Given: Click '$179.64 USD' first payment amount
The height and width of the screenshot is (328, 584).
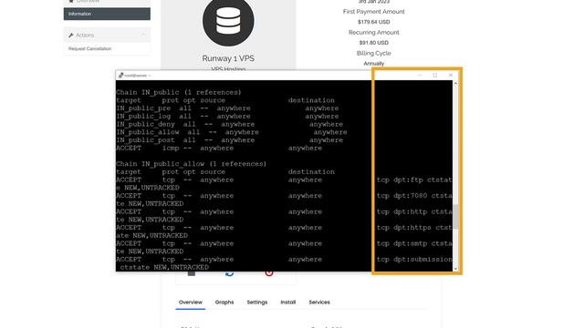Looking at the screenshot, I should 373,22.
